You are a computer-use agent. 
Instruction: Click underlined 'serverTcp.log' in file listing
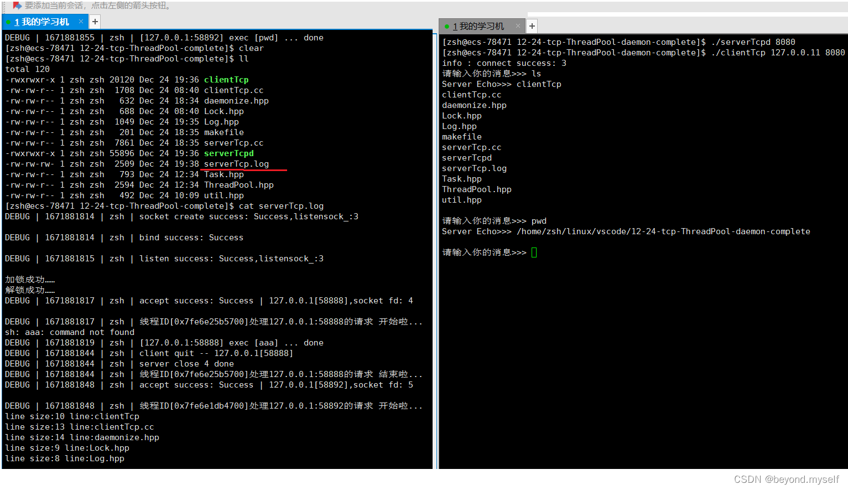[236, 164]
